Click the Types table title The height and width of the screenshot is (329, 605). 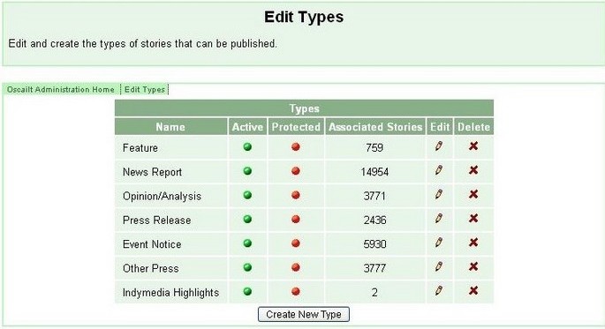coord(304,108)
